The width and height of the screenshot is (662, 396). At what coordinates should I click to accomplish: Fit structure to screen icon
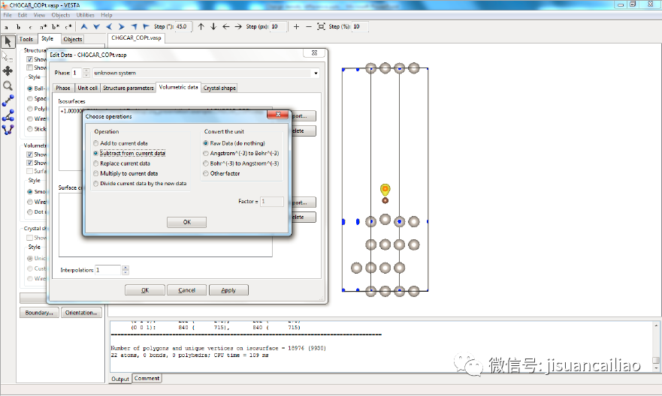[322, 26]
